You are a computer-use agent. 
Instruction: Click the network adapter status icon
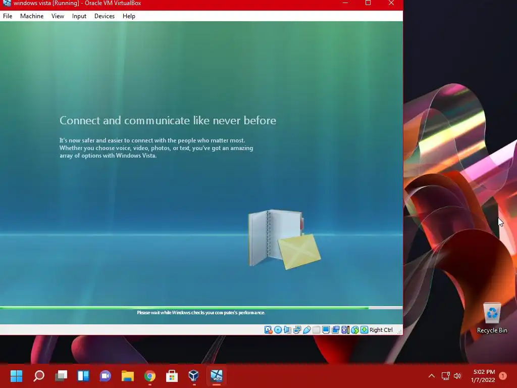297,330
